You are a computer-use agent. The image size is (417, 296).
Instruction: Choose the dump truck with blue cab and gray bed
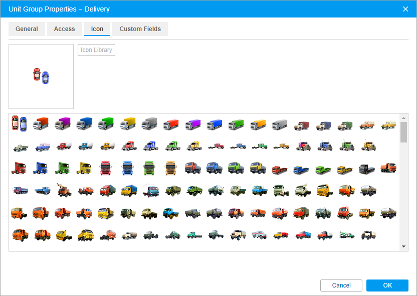(x=215, y=168)
